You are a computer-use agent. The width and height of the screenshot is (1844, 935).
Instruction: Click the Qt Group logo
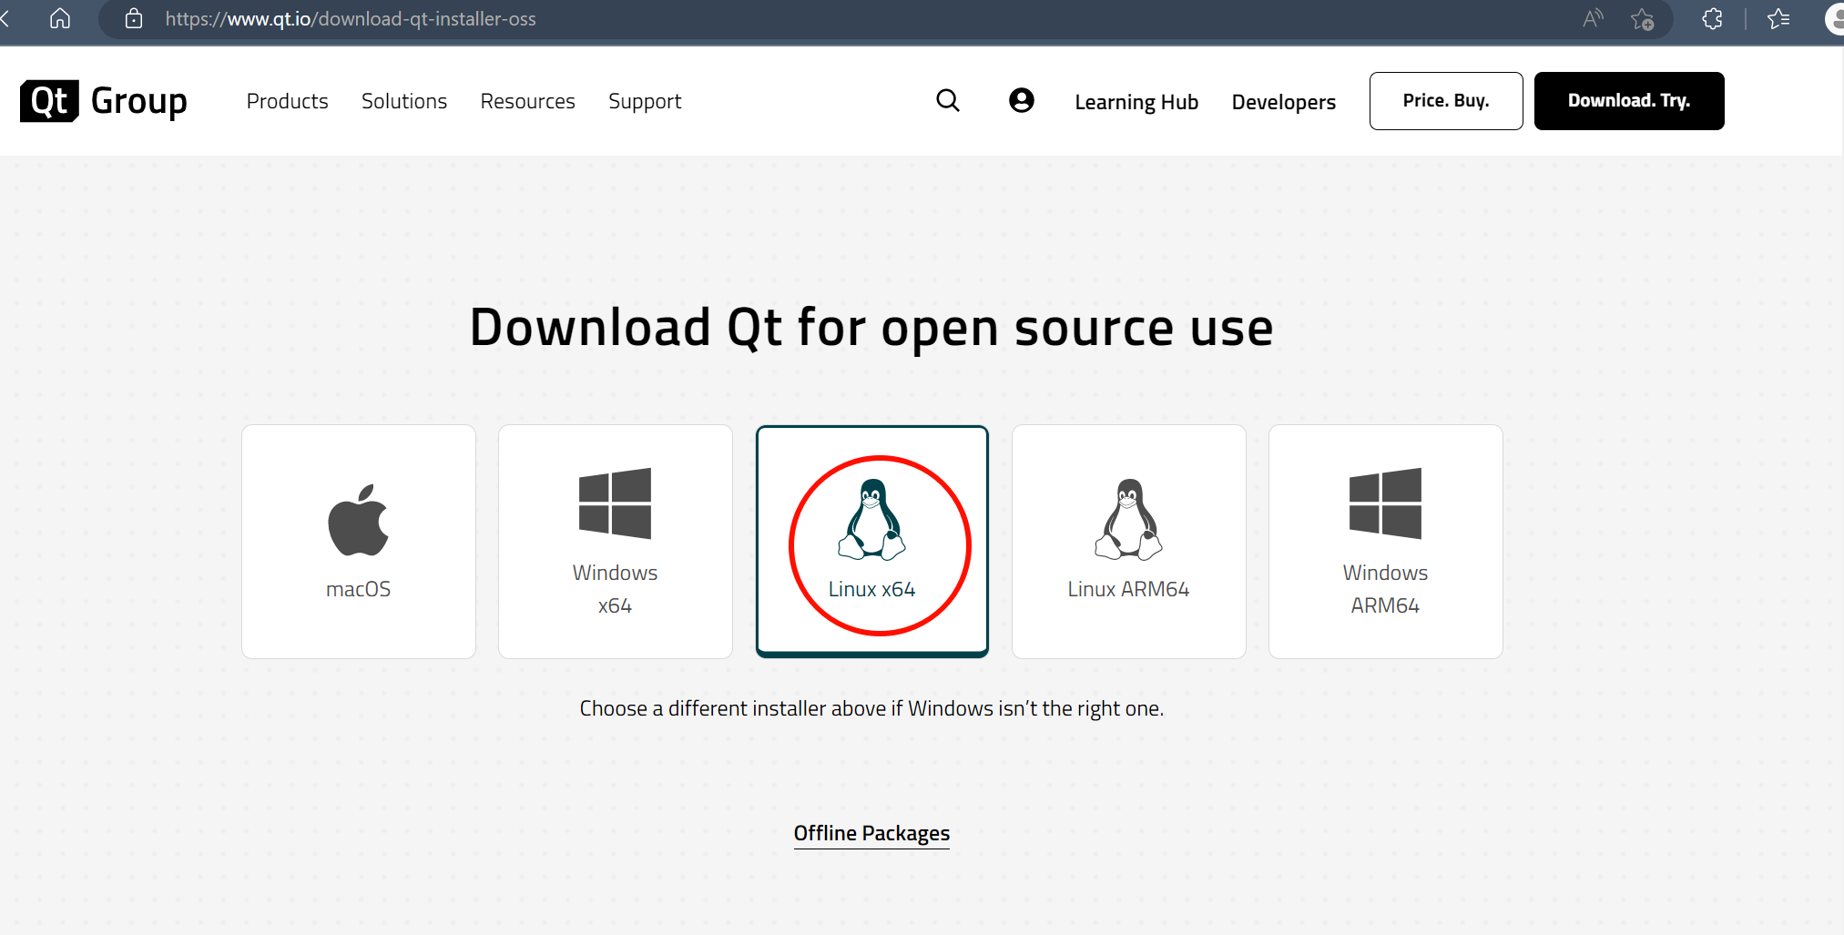pos(104,101)
